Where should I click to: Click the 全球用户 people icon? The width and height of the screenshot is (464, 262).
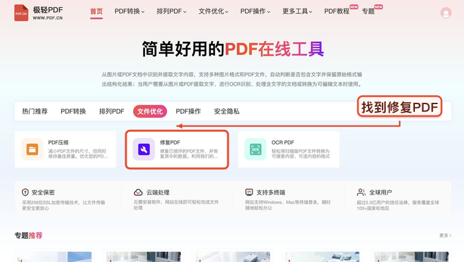361,192
